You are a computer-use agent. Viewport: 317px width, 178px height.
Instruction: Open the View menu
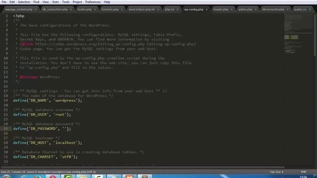pos(46,2)
